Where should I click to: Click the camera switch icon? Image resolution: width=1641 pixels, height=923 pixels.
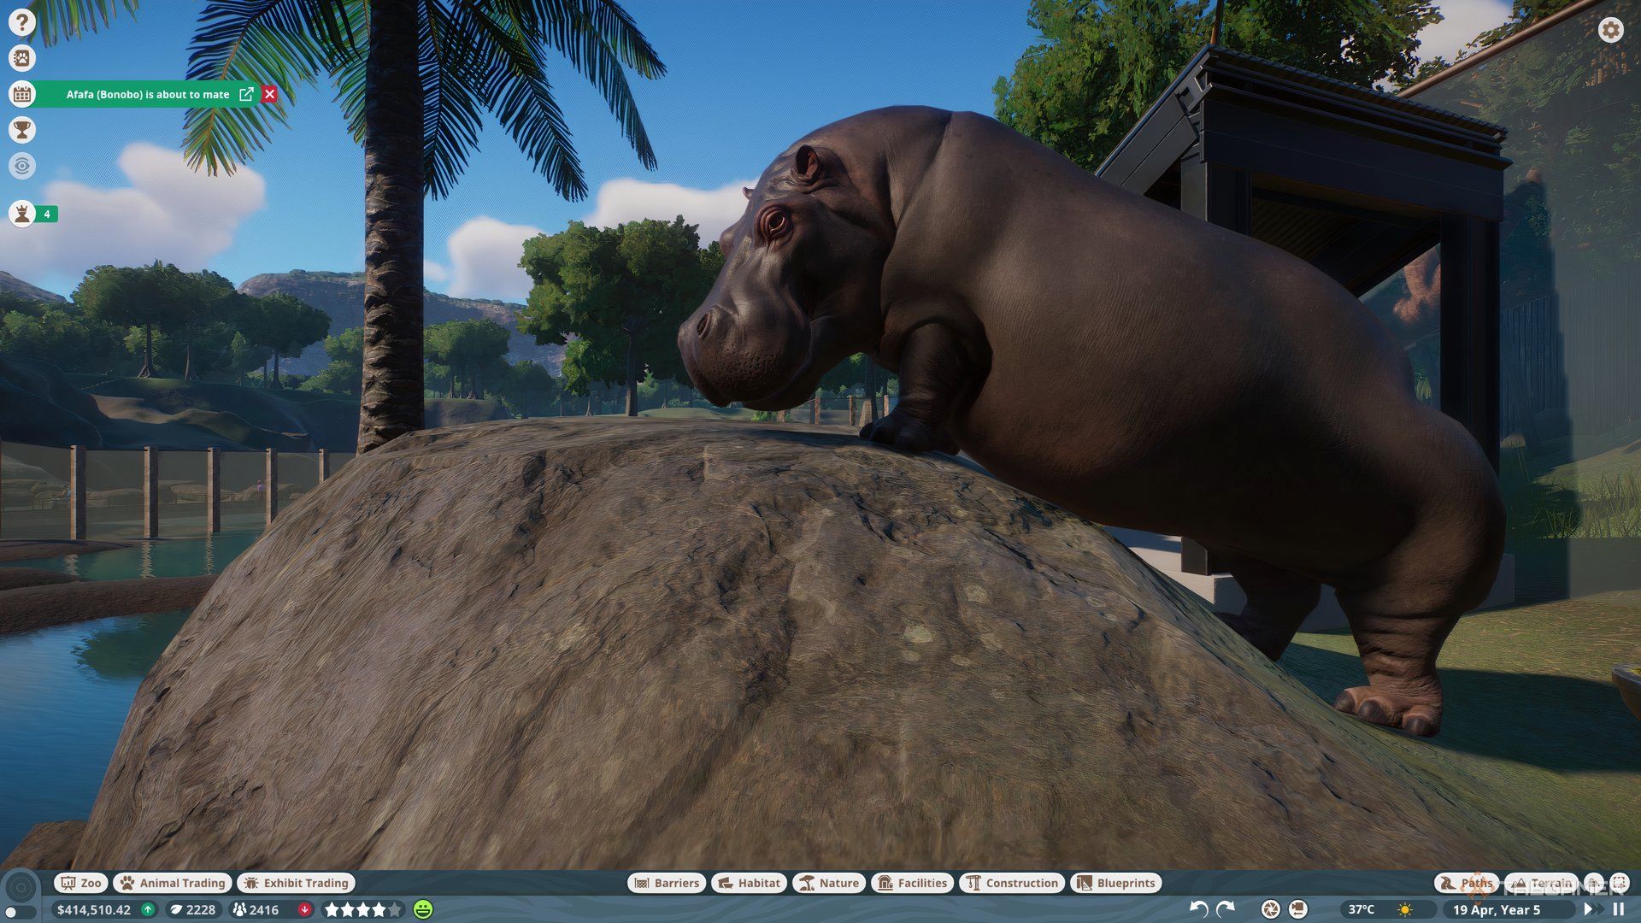coord(1297,909)
